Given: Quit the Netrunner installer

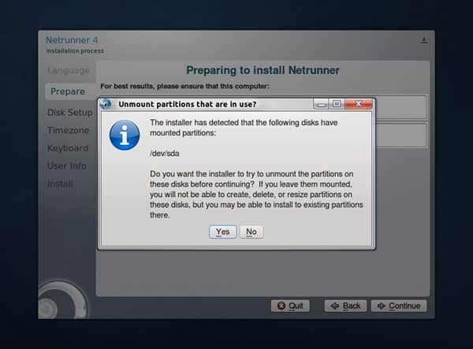Looking at the screenshot, I should pos(290,306).
